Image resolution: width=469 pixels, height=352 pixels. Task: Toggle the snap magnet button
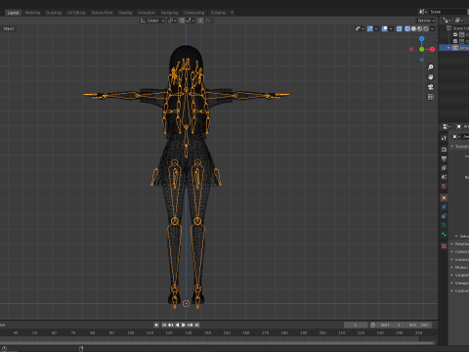coord(182,21)
